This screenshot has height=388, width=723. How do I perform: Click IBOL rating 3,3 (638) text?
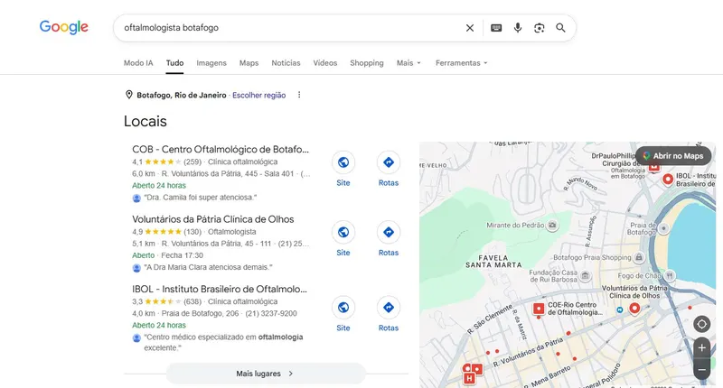[x=167, y=302]
